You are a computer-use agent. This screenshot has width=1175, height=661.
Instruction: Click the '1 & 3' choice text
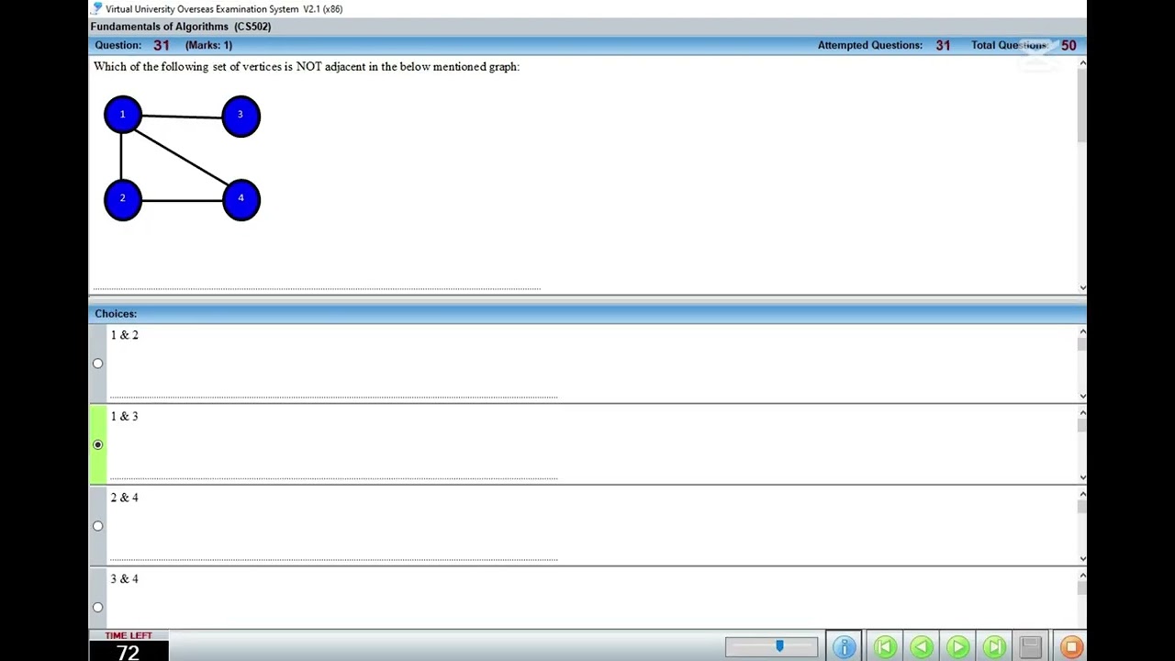click(125, 416)
